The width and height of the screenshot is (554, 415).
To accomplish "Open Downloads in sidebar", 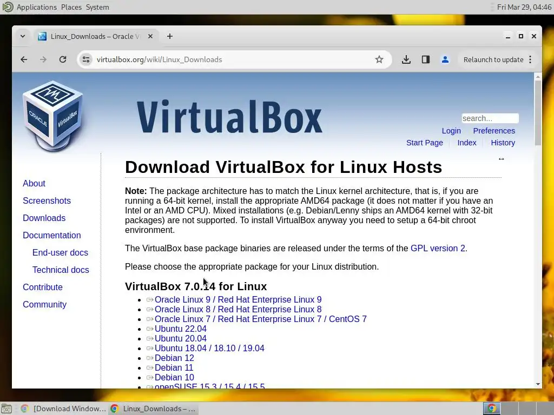I will click(44, 218).
